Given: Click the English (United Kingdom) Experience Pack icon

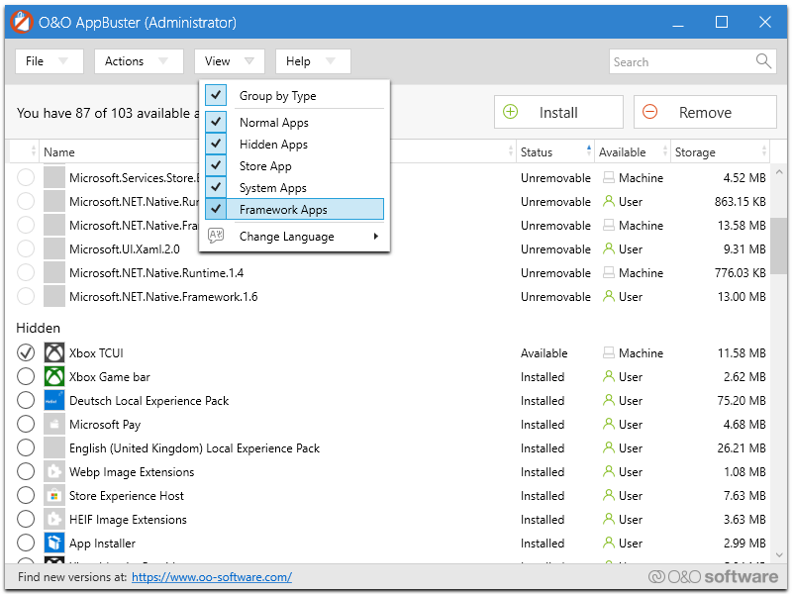Looking at the screenshot, I should click(x=54, y=447).
